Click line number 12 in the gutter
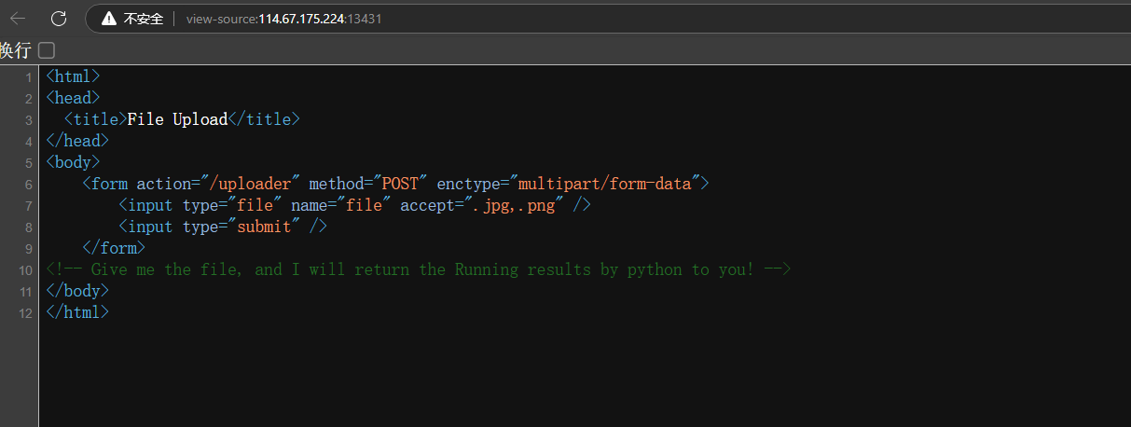Viewport: 1131px width, 427px height. coord(26,313)
